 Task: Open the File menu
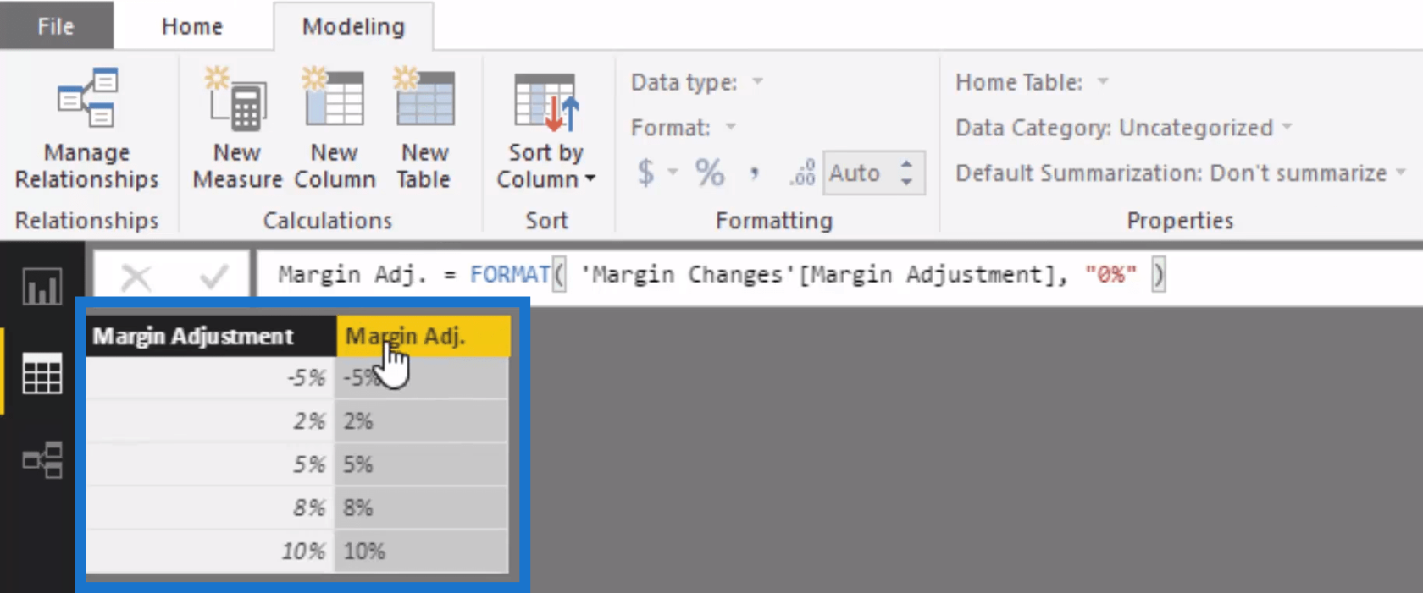point(56,25)
